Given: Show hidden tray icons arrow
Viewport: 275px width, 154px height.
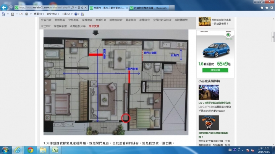Looking at the screenshot, I should [x=243, y=150].
